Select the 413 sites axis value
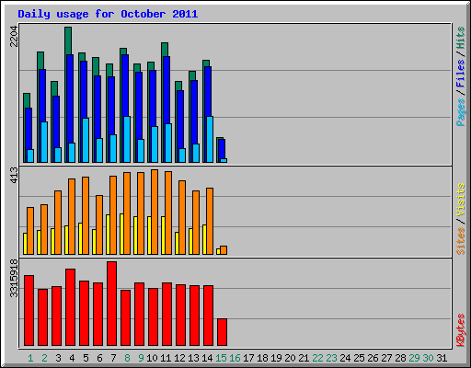471x368 pixels. coord(14,175)
